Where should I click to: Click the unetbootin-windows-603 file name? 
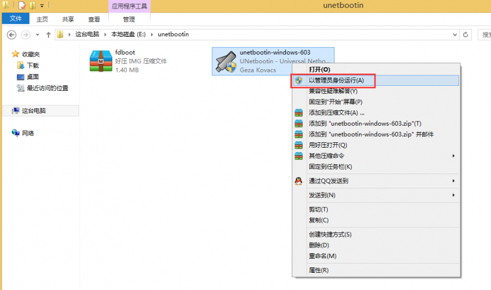(x=275, y=52)
